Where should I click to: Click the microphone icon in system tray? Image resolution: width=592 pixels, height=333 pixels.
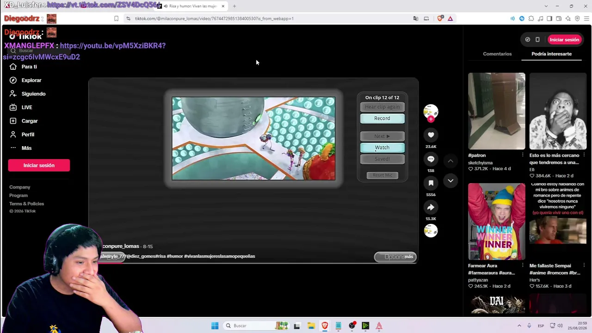coord(529,326)
